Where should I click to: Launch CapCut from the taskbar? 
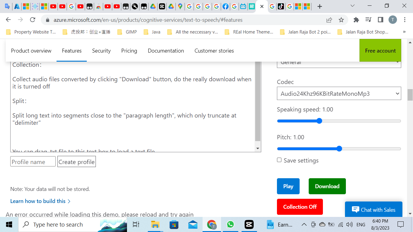coord(249,224)
